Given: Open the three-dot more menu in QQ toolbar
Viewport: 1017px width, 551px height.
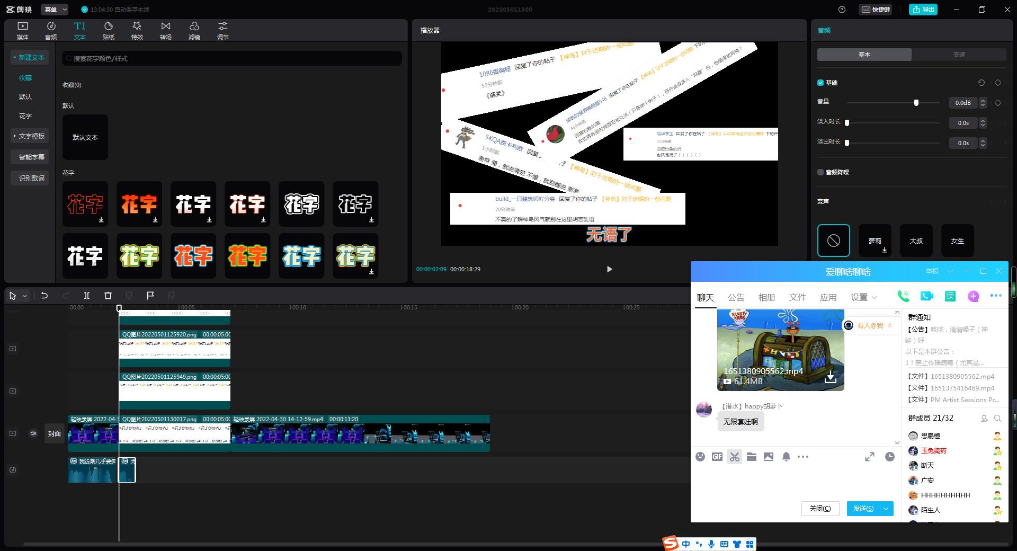Looking at the screenshot, I should 996,296.
